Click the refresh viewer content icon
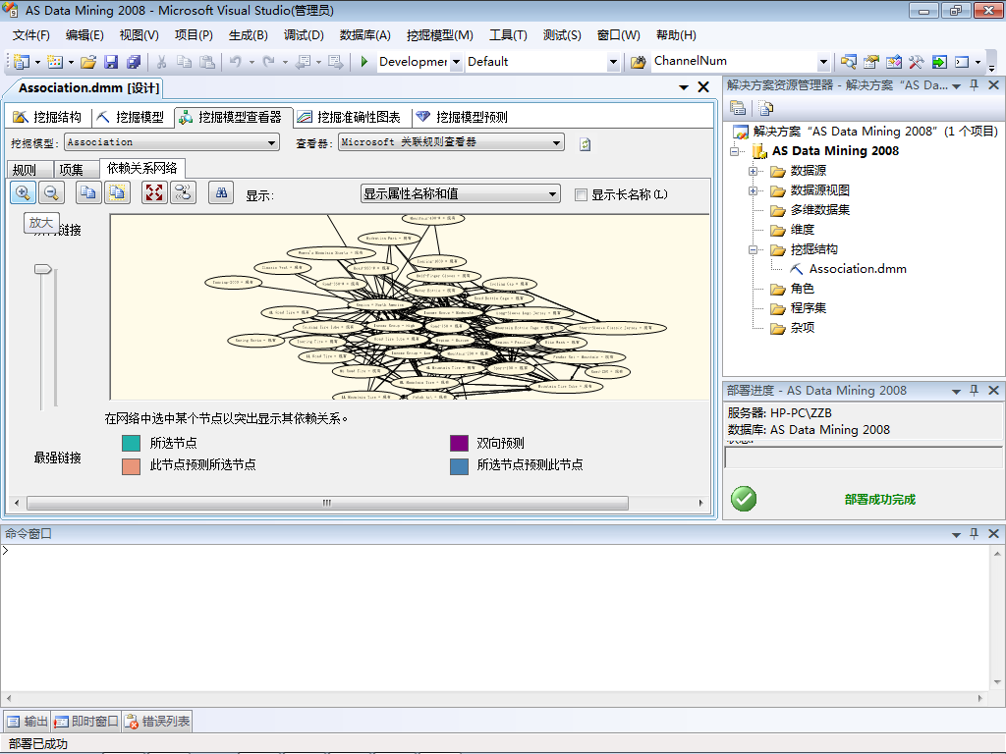 [586, 144]
